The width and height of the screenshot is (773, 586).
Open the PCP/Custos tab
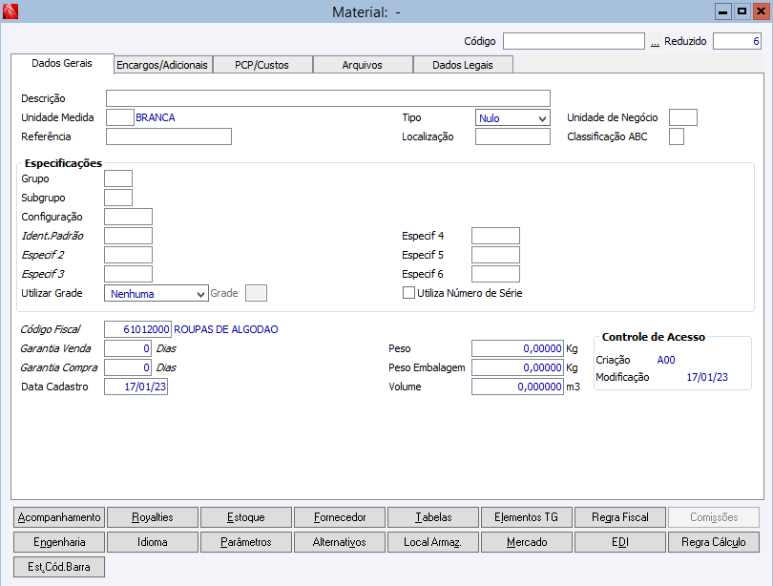261,65
